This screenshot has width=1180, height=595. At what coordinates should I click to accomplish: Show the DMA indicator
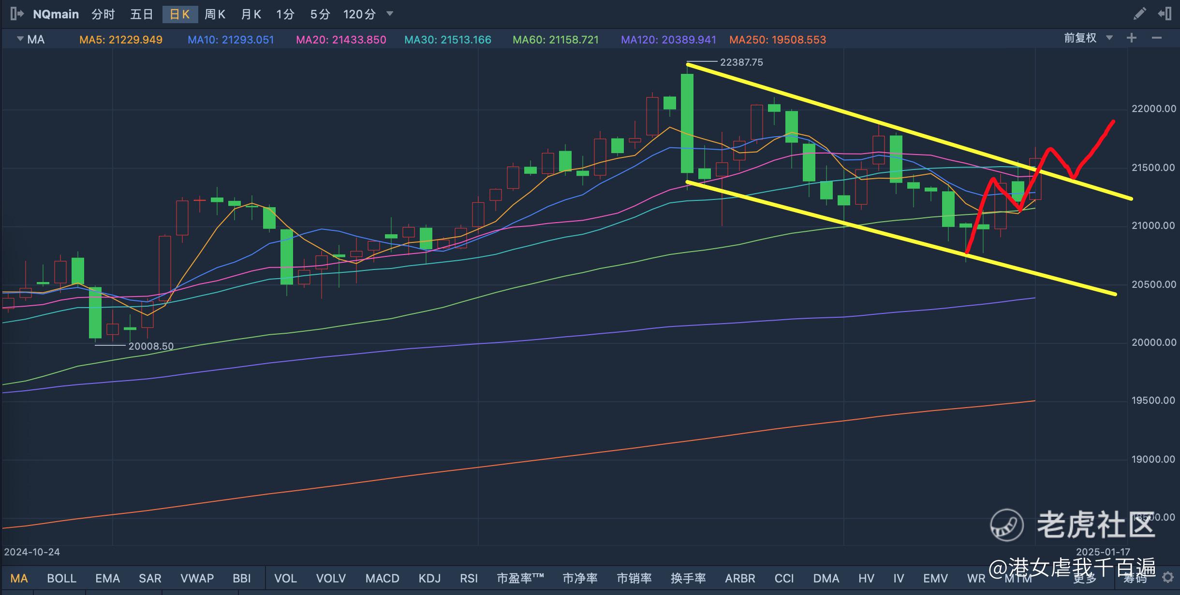click(x=826, y=578)
